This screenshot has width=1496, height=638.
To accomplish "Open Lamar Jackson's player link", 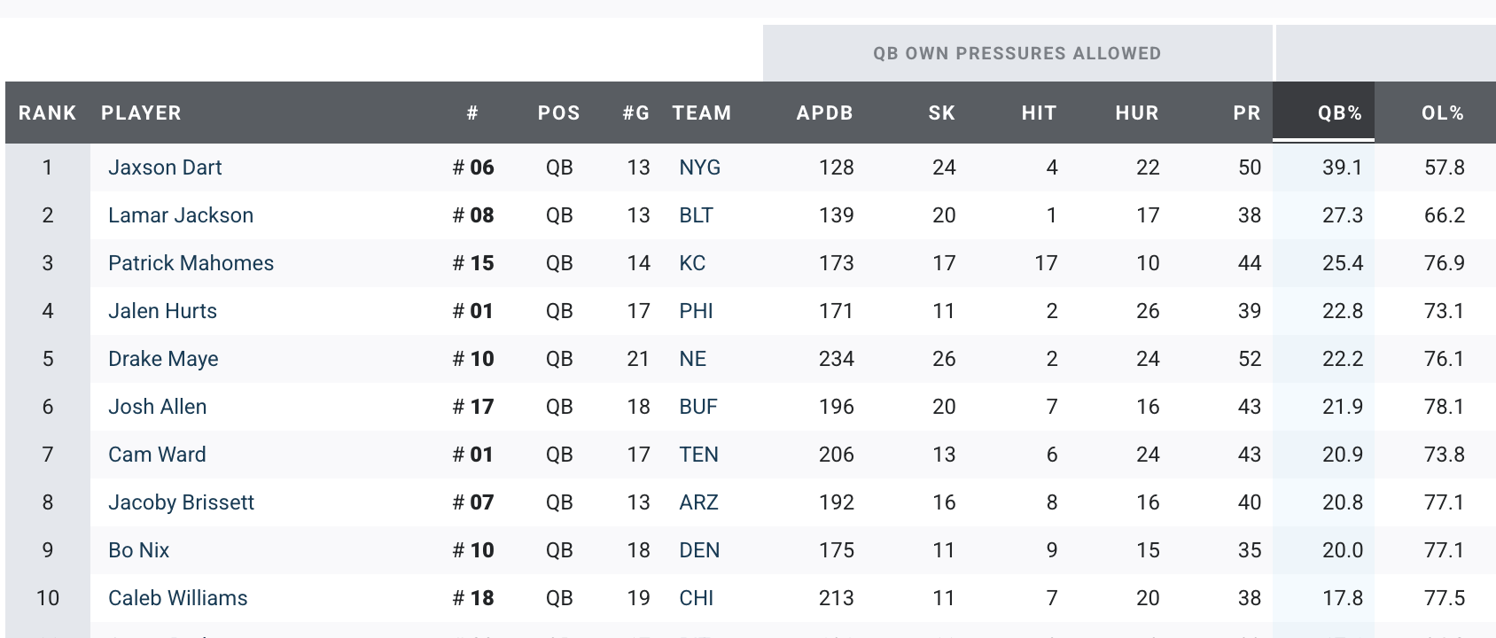I will 181,215.
